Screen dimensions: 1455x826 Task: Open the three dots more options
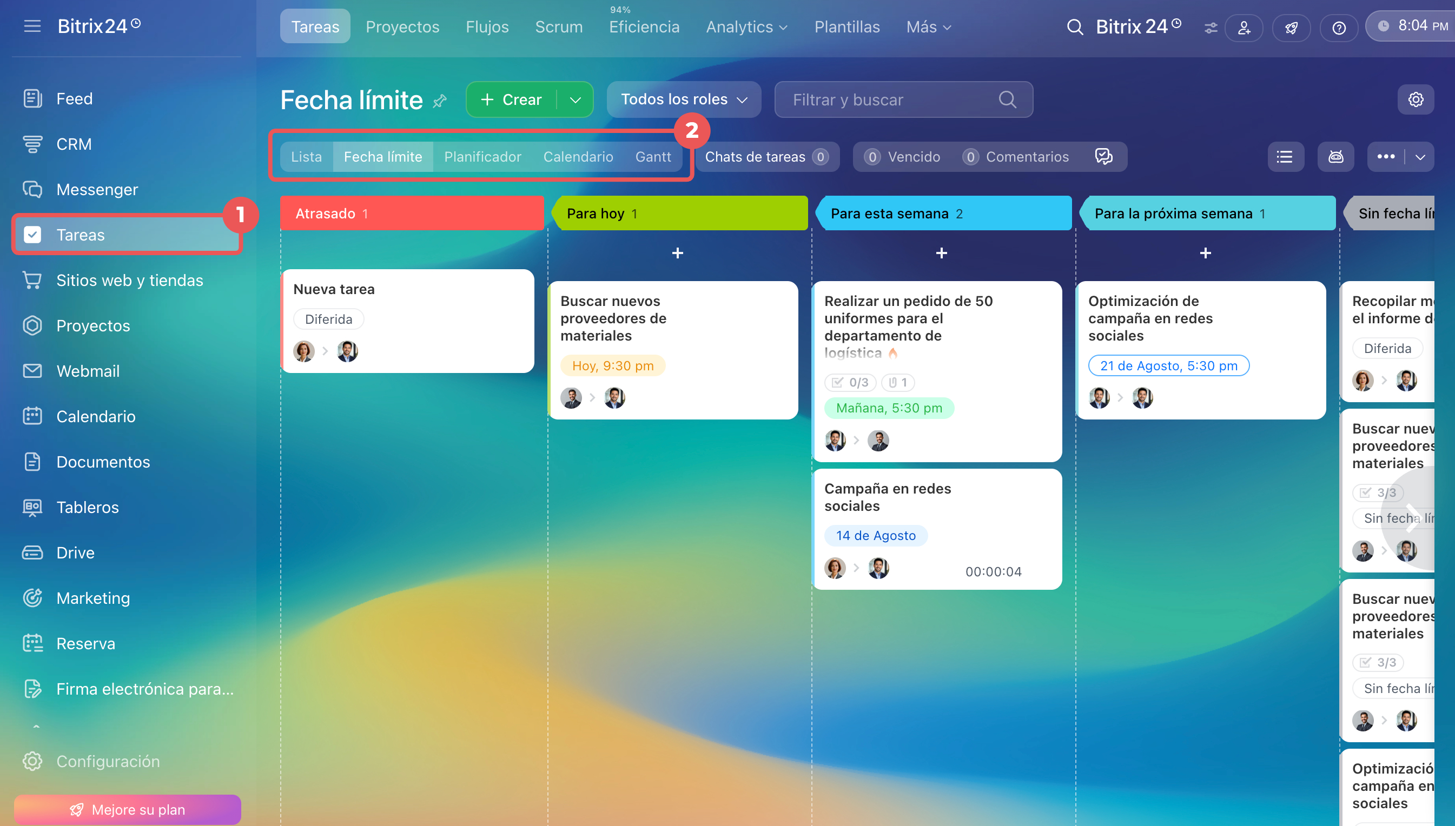(x=1386, y=157)
